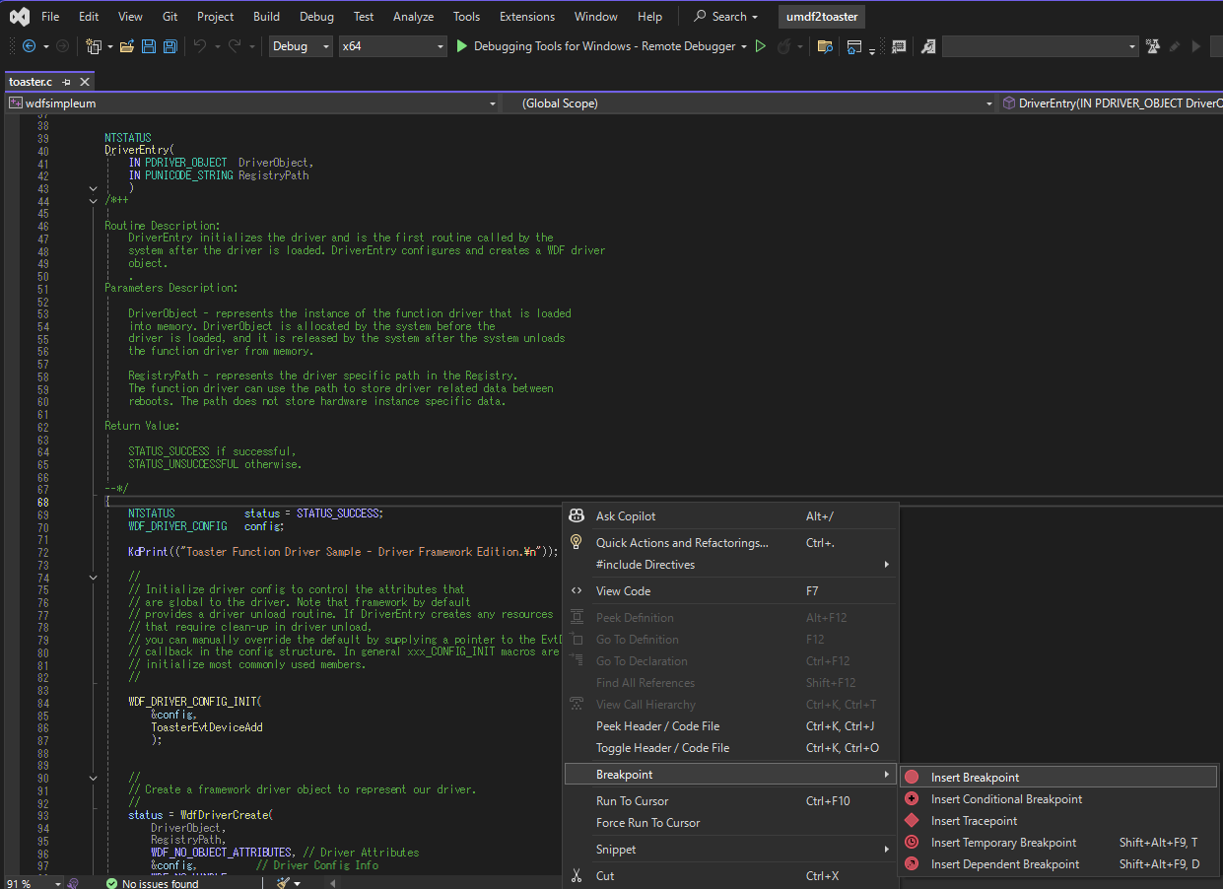Collapse the DriverEntry function at line 43
Viewport: 1223px width, 889px height.
pyautogui.click(x=93, y=188)
